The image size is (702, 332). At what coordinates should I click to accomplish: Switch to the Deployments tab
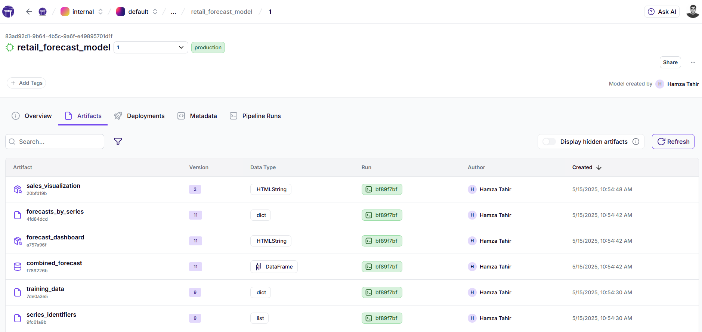pyautogui.click(x=139, y=116)
